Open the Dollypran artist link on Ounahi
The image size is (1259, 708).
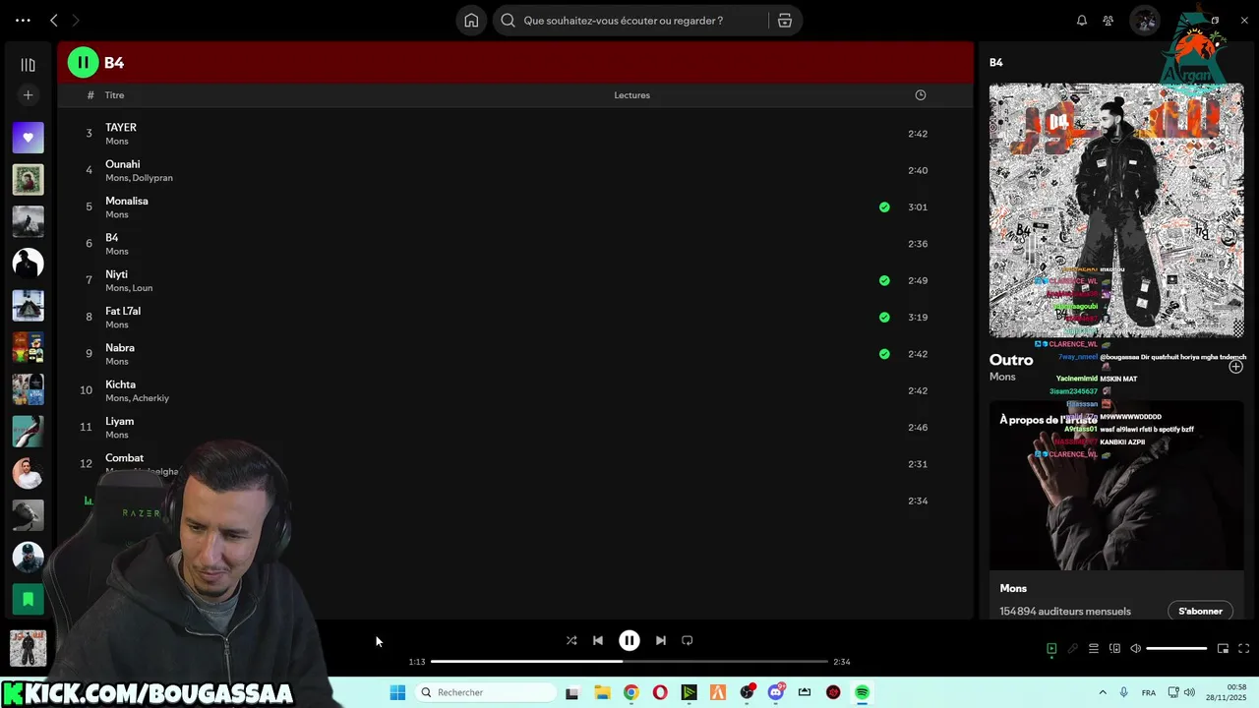(x=152, y=178)
